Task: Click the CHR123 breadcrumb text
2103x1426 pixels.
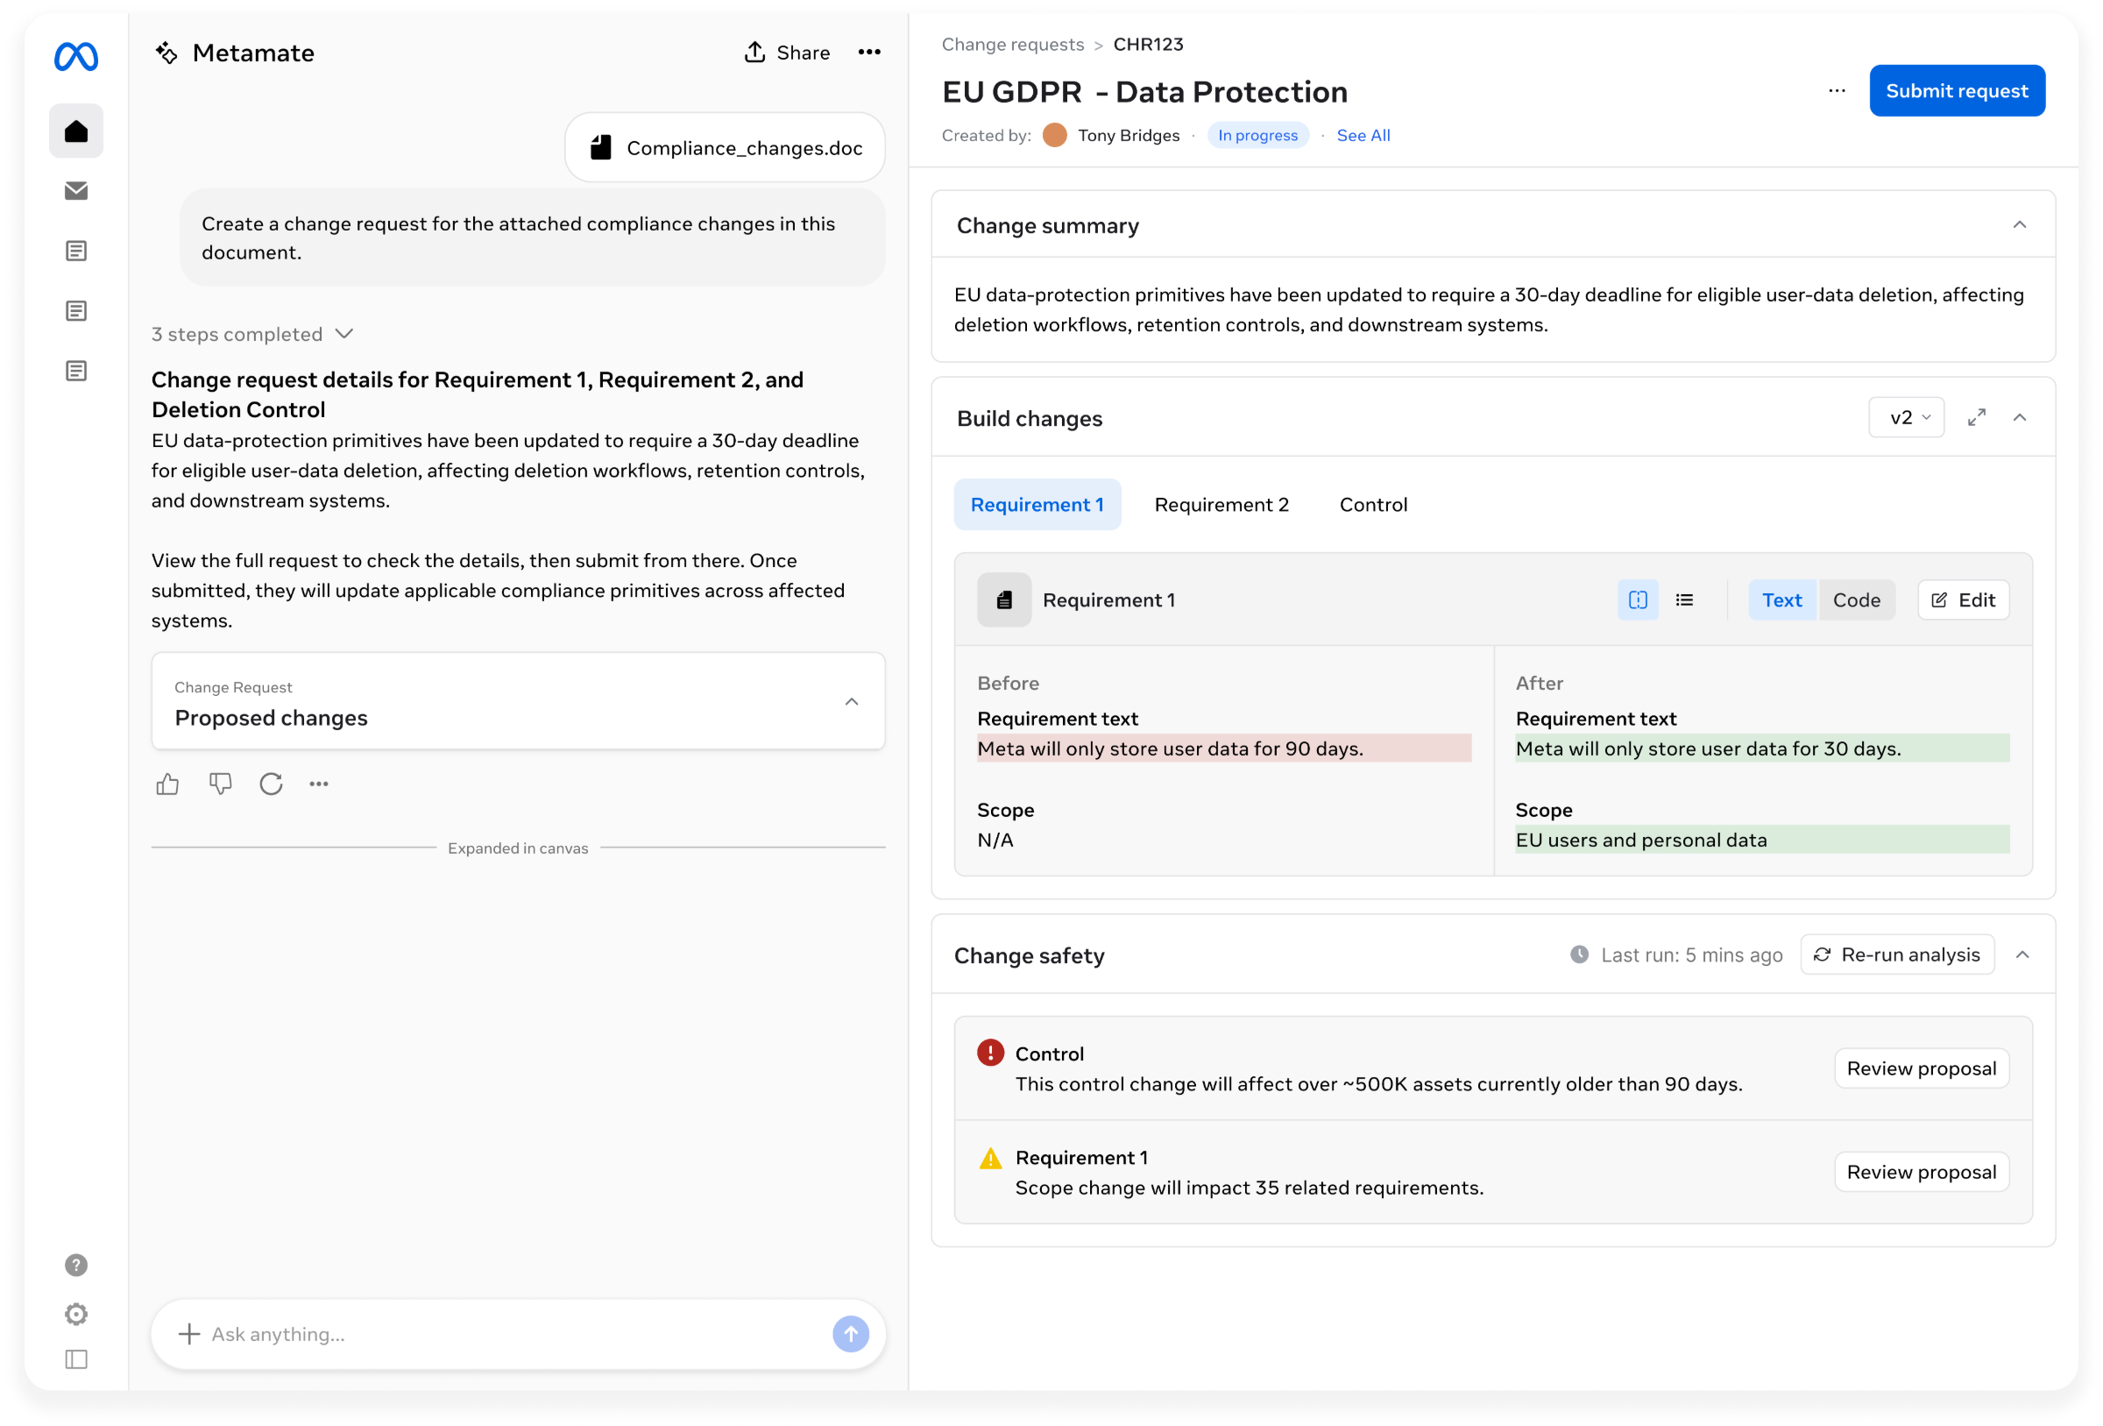Action: [x=1148, y=45]
